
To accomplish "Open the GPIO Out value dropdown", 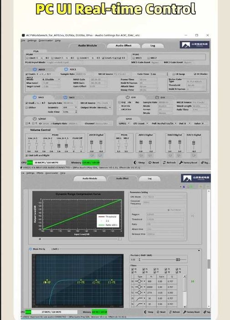I will pos(187,123).
